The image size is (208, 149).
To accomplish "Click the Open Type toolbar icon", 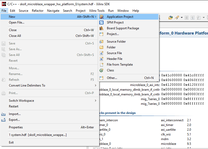I will 171,18.
